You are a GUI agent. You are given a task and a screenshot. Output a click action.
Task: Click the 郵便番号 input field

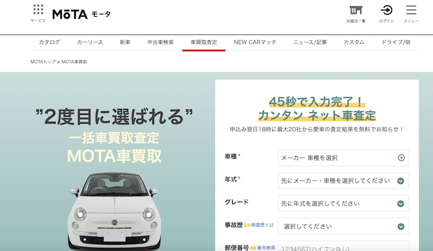click(343, 246)
